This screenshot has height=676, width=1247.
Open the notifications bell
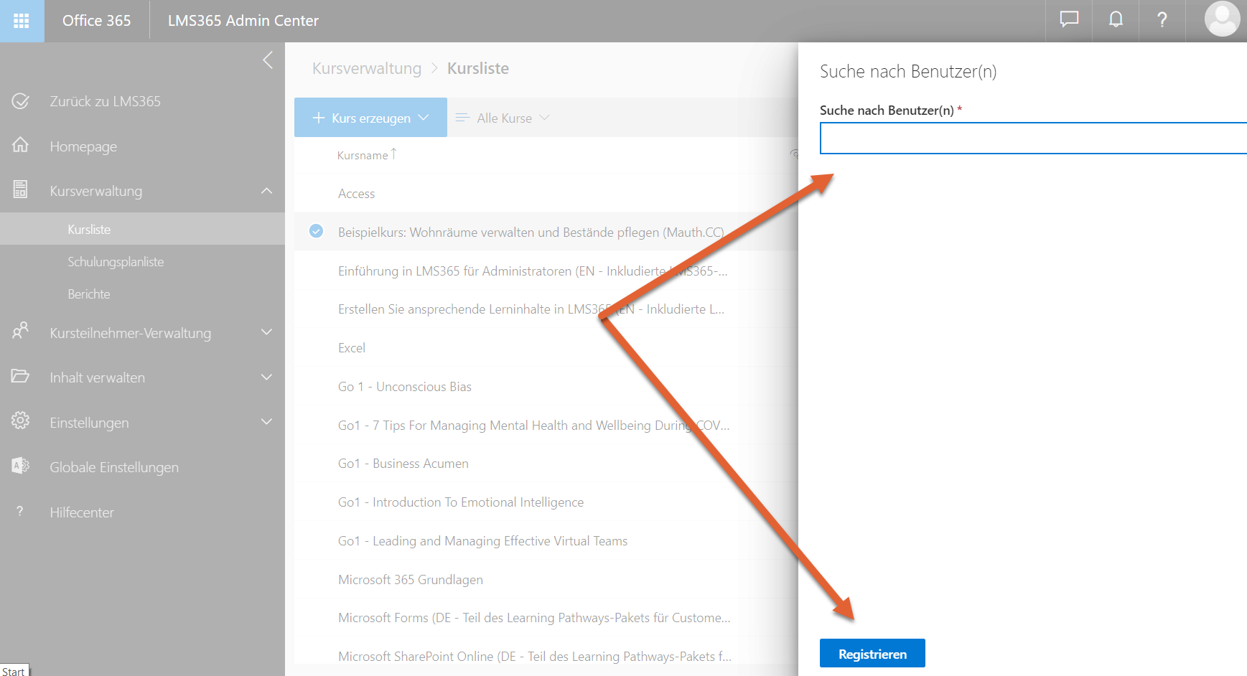pos(1116,20)
